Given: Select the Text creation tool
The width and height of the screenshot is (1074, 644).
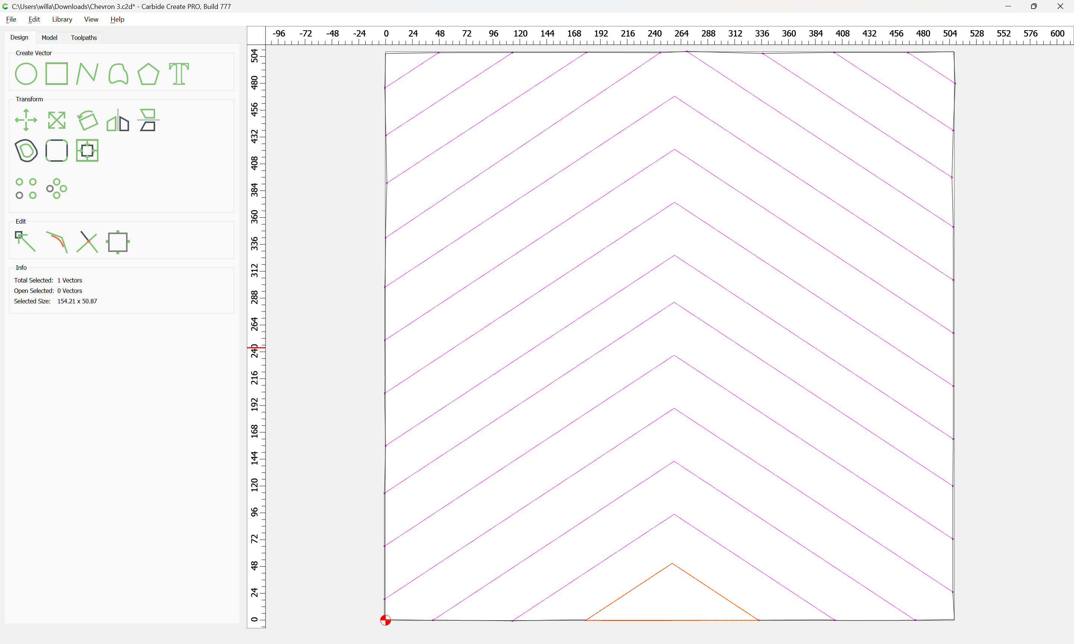Looking at the screenshot, I should click(179, 74).
